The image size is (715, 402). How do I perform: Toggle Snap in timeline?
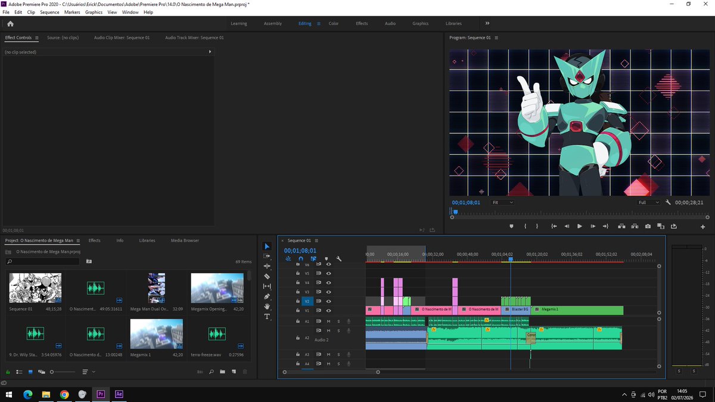point(301,258)
